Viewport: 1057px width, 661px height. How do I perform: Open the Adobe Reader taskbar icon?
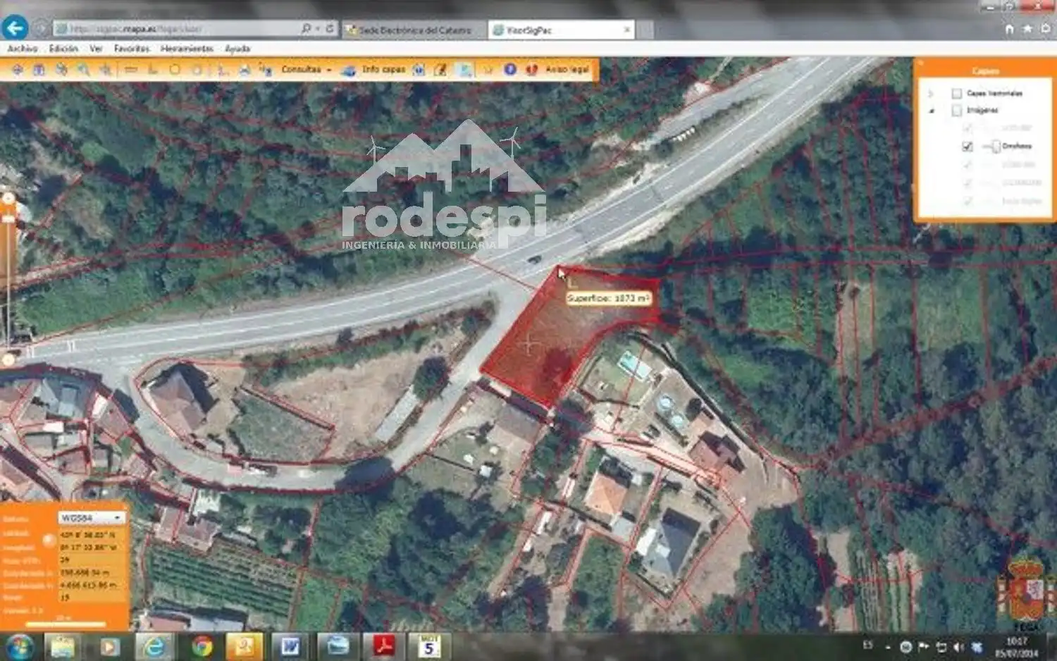[x=383, y=646]
